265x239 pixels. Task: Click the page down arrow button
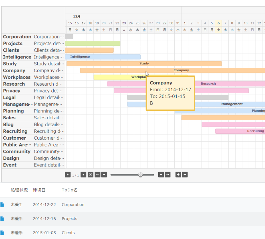tap(83, 175)
